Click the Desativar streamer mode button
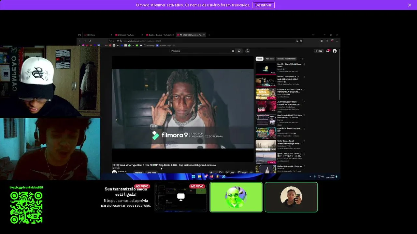417x234 pixels. click(x=263, y=5)
